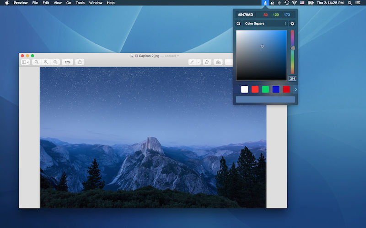The width and height of the screenshot is (366, 228).
Task: Open the View menu
Action: 58,3
